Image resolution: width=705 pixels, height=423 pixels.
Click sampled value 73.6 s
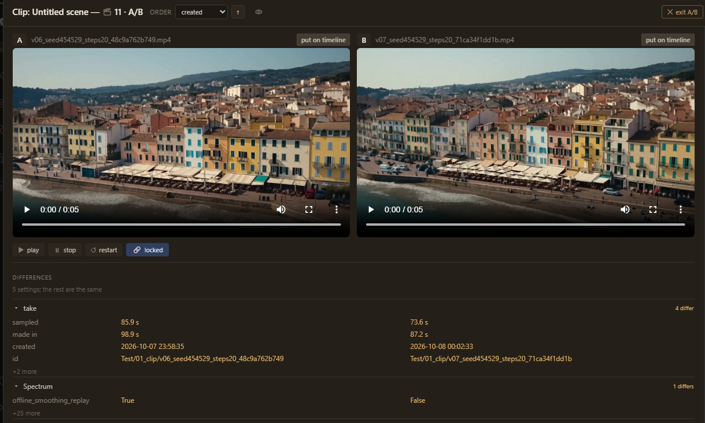click(x=419, y=322)
